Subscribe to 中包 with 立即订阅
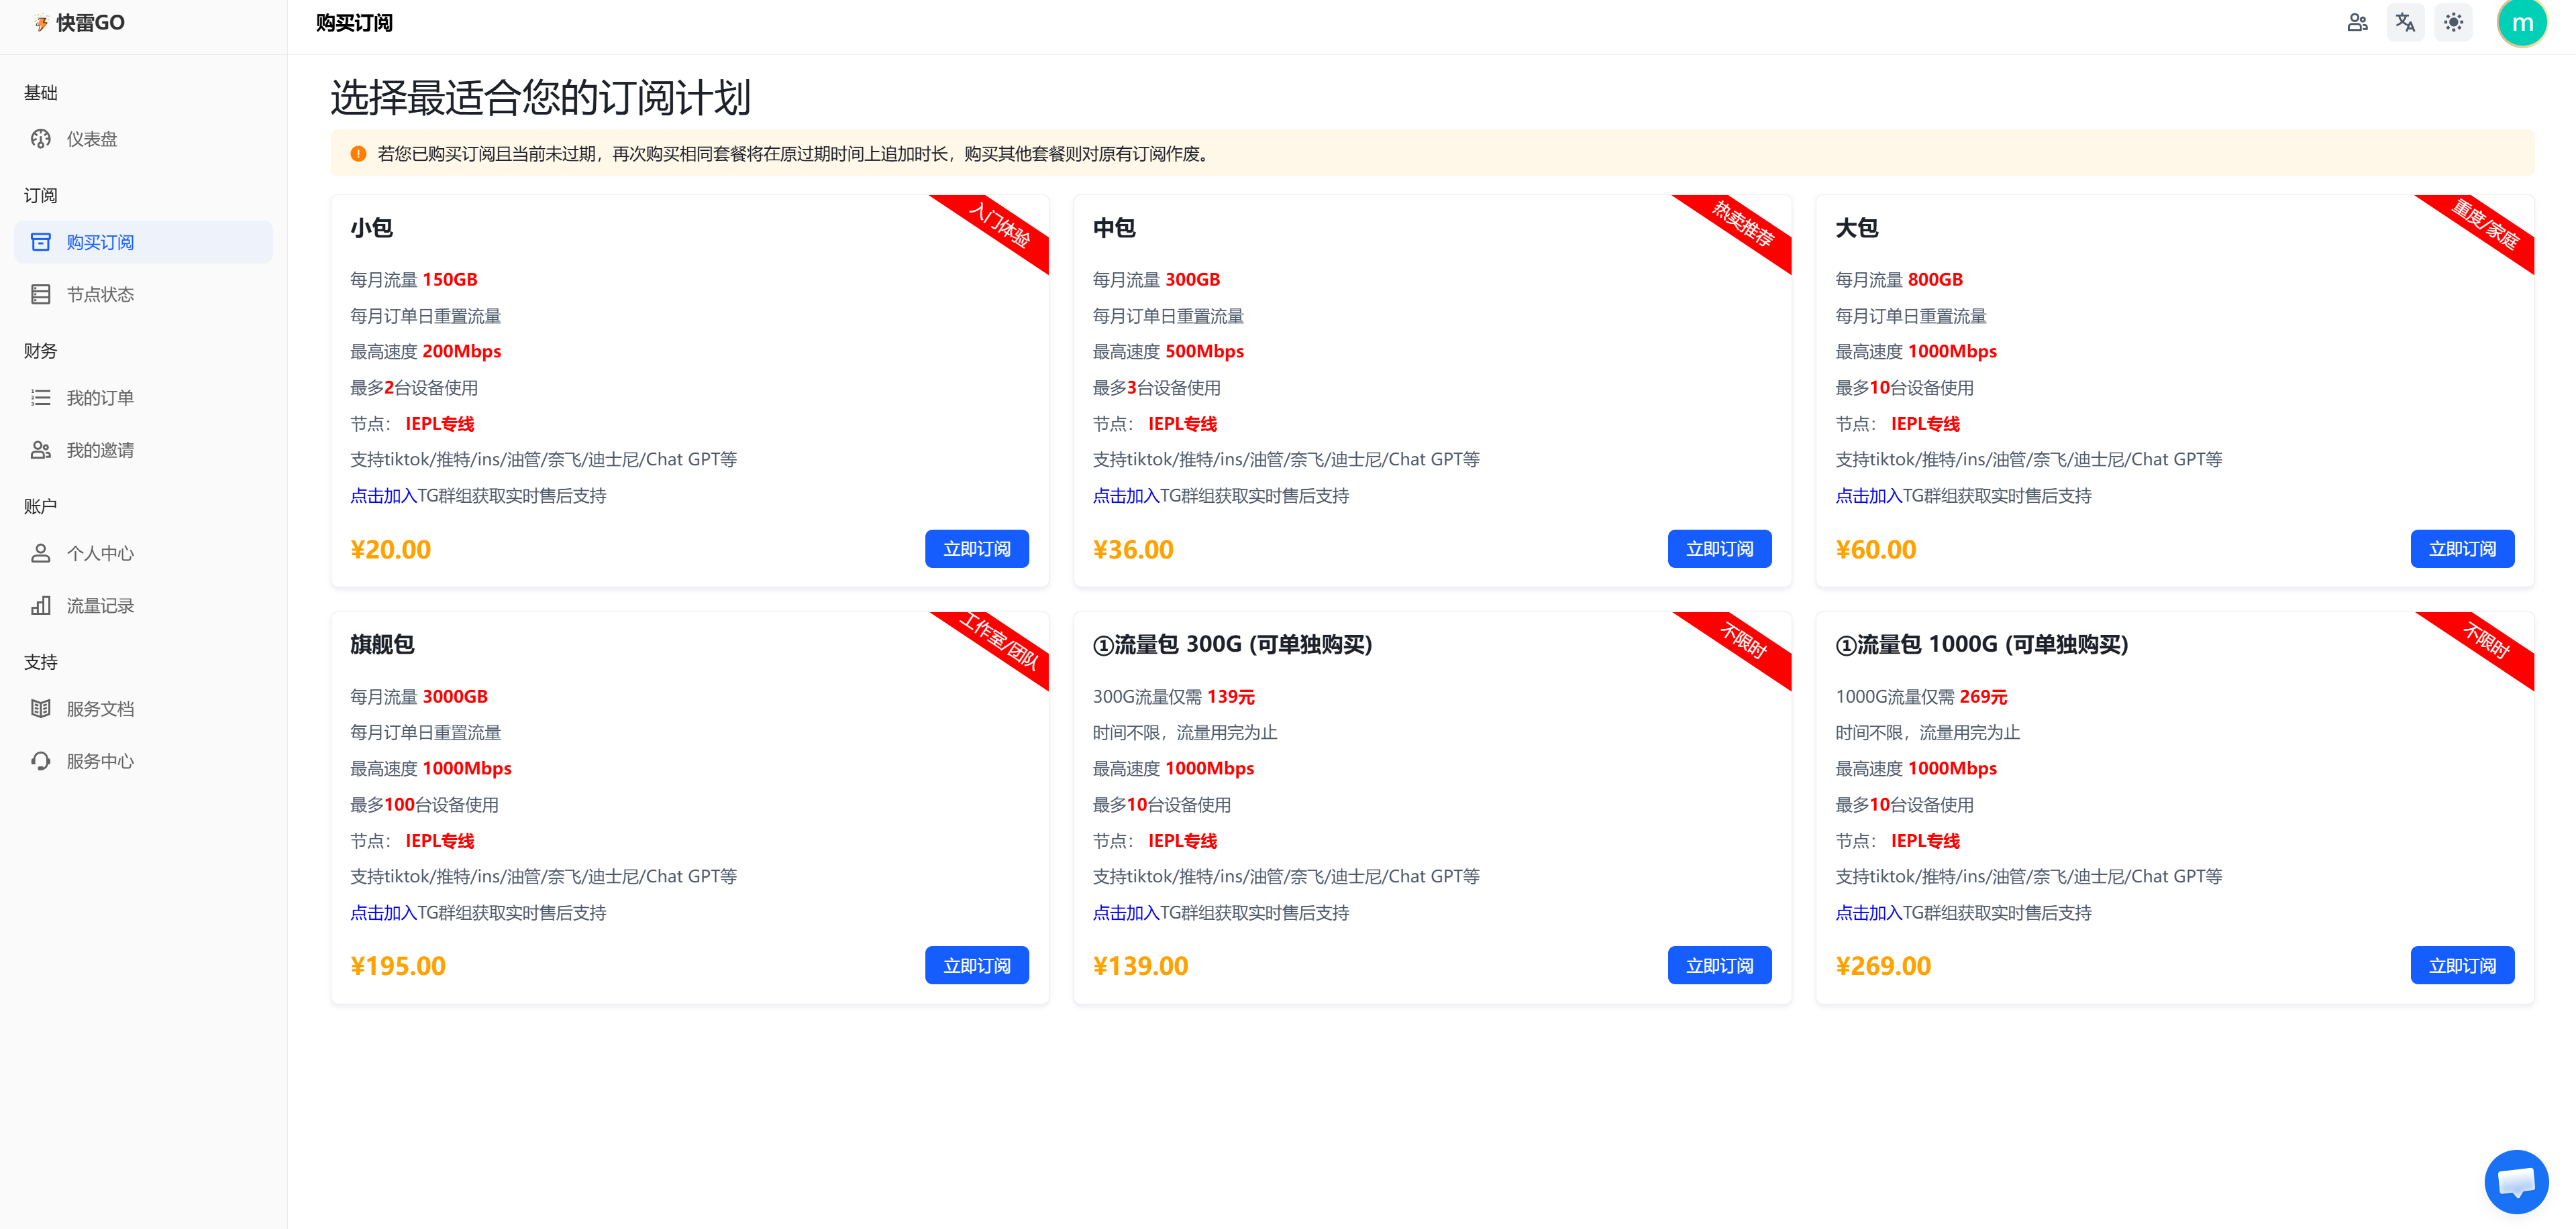 coord(1719,548)
